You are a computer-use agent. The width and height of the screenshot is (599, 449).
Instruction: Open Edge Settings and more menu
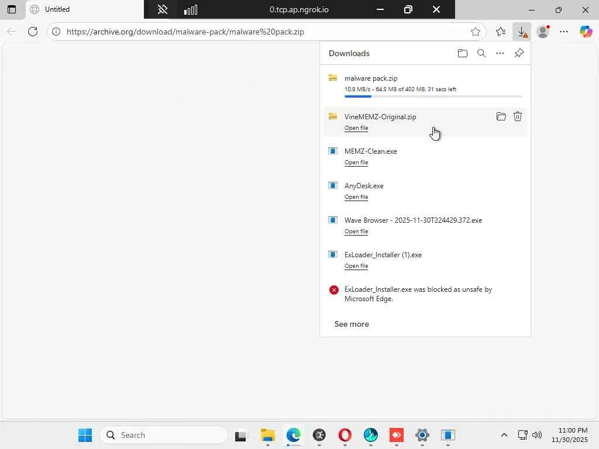click(564, 32)
